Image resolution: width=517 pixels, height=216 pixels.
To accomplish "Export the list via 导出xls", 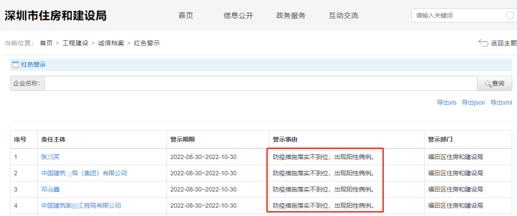I will click(447, 102).
